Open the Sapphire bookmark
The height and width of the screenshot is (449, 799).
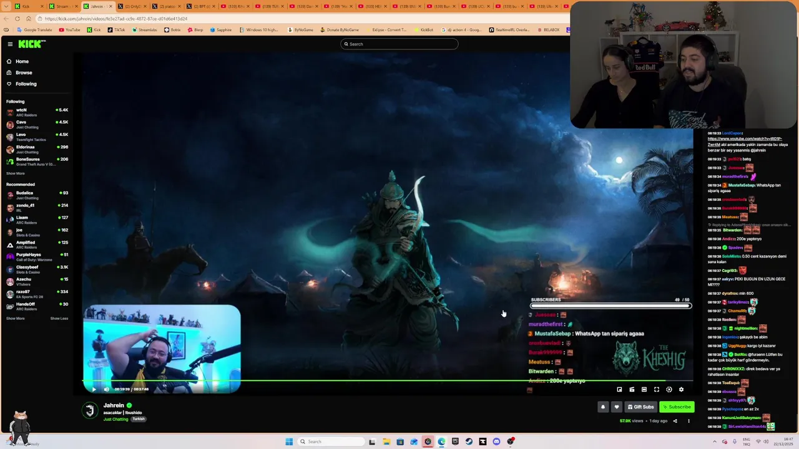tap(221, 30)
